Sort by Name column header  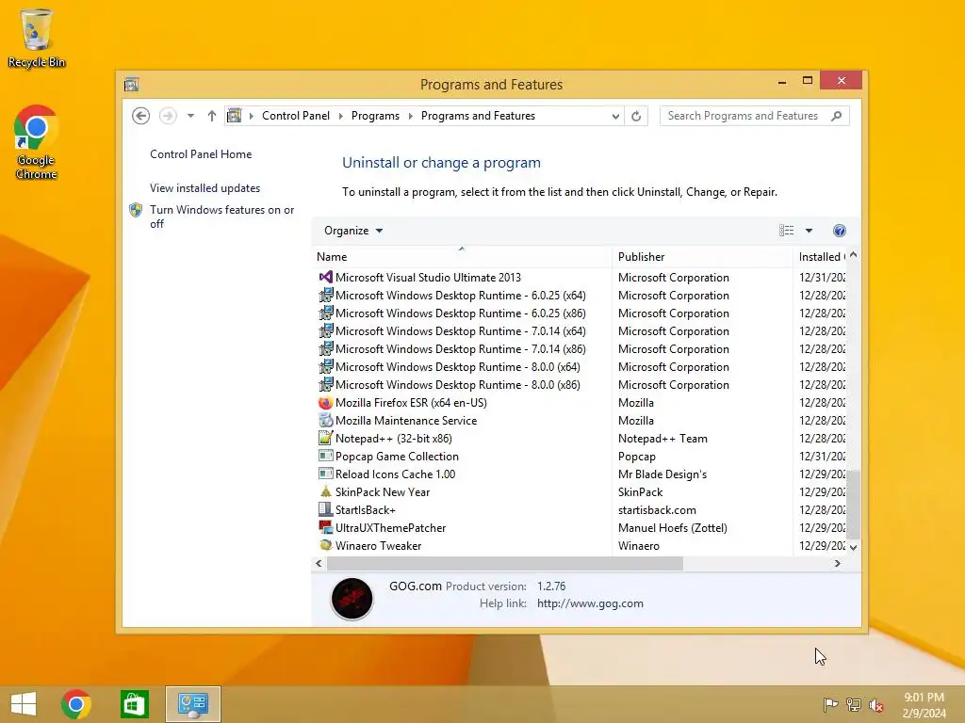462,256
